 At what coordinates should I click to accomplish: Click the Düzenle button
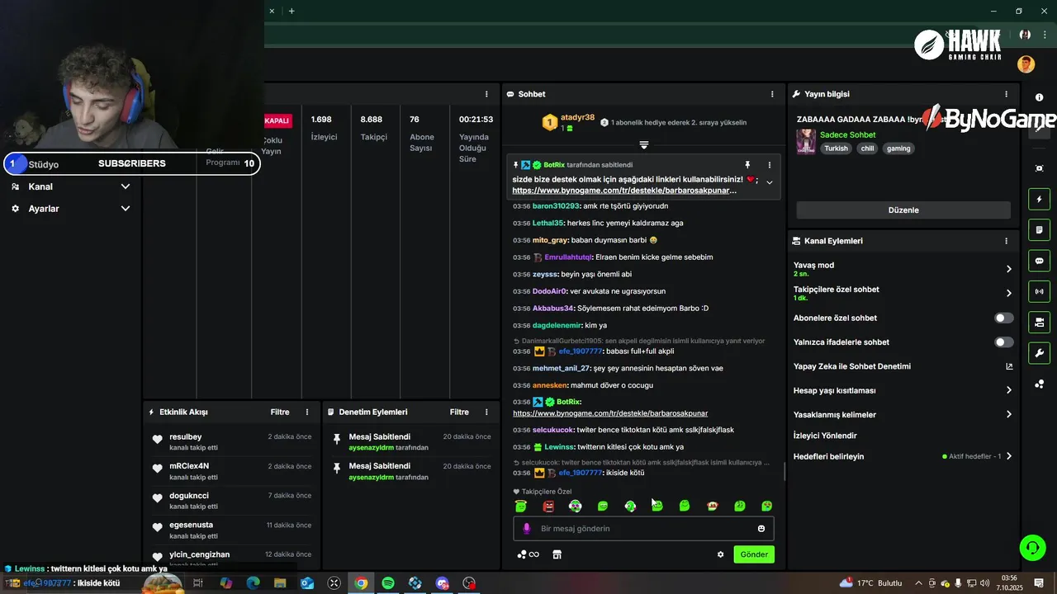(903, 210)
